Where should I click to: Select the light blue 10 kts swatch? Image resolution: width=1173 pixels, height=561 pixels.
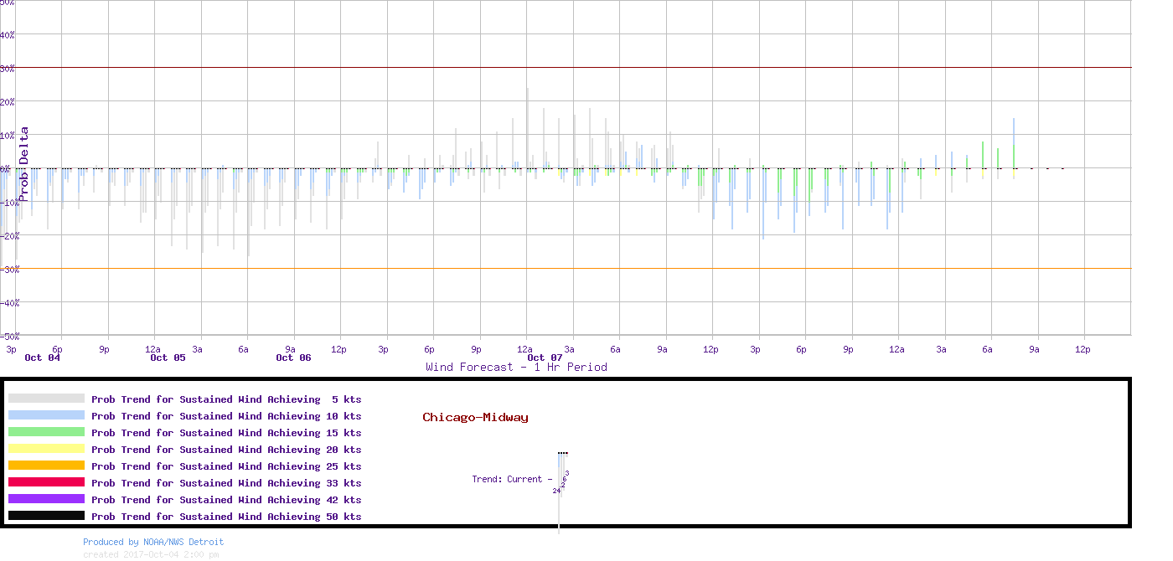pos(46,415)
